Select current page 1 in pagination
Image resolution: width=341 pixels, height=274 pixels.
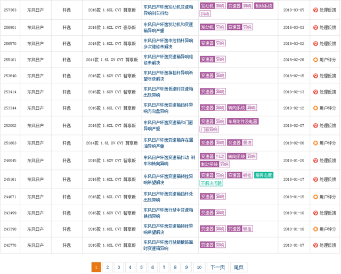[x=96, y=267]
